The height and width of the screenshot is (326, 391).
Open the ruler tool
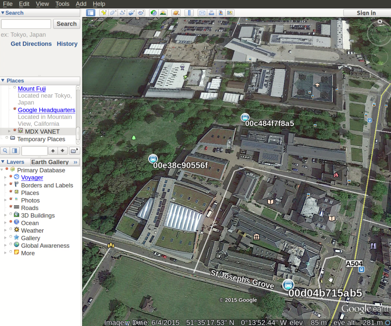189,13
